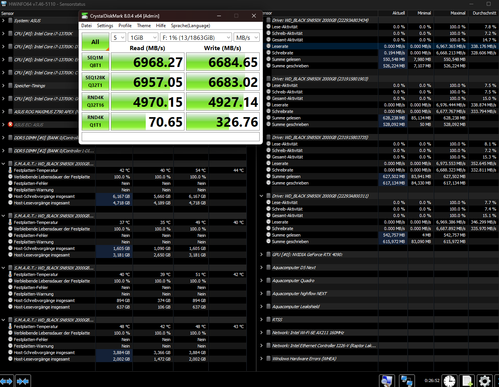Click the SEQ1M write result 6684.65

(x=223, y=62)
